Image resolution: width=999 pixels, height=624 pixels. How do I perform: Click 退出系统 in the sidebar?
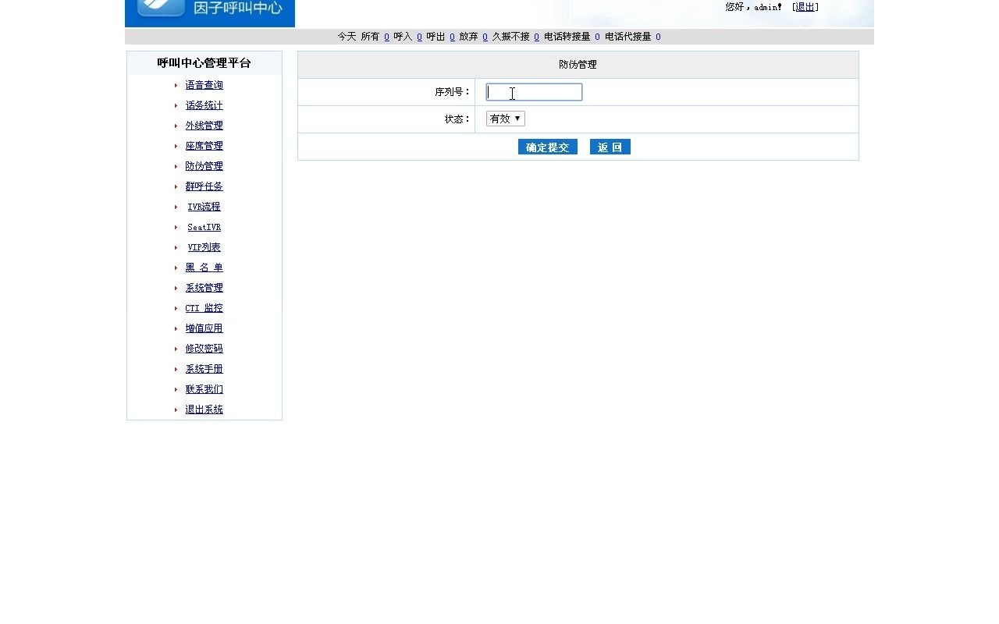(x=204, y=409)
